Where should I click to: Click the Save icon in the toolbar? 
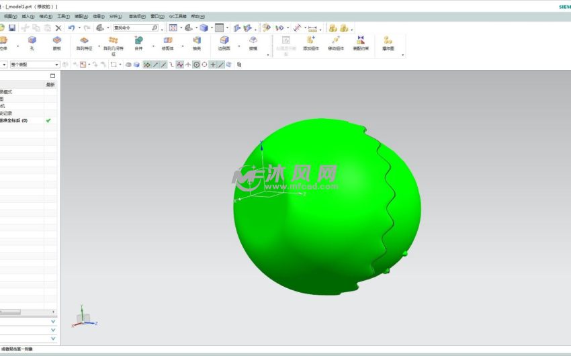point(12,28)
